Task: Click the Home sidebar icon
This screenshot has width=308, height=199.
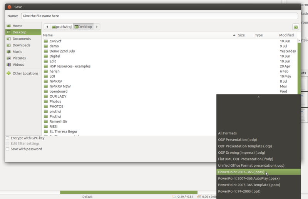Action: click(x=8, y=26)
